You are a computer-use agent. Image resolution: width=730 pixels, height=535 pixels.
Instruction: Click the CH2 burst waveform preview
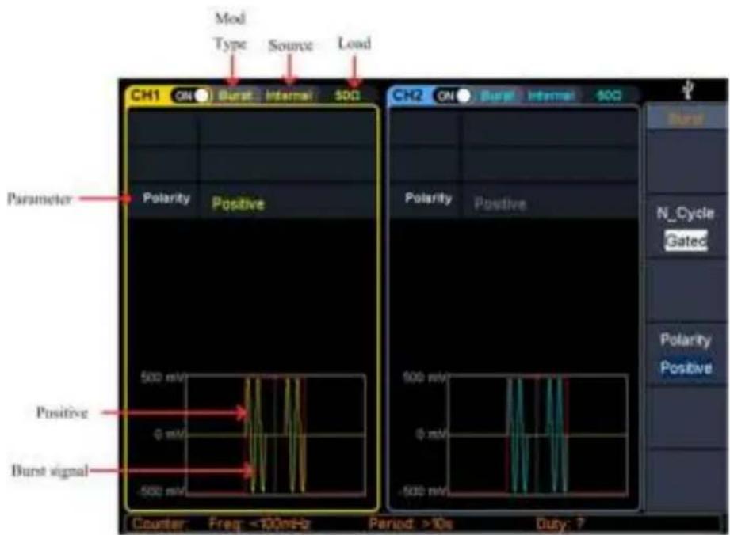tap(538, 435)
